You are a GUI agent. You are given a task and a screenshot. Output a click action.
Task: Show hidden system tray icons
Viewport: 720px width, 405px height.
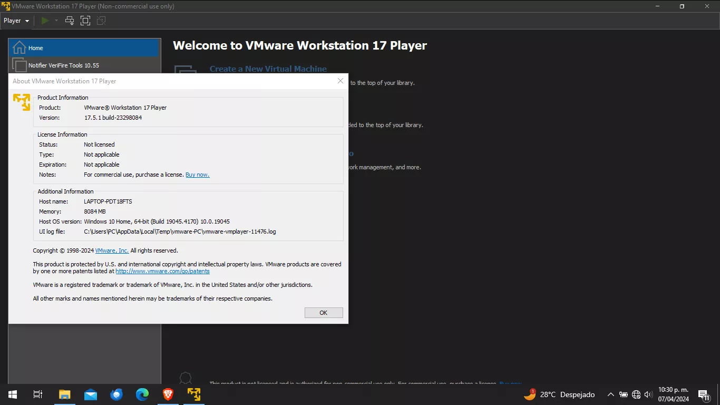click(611, 394)
